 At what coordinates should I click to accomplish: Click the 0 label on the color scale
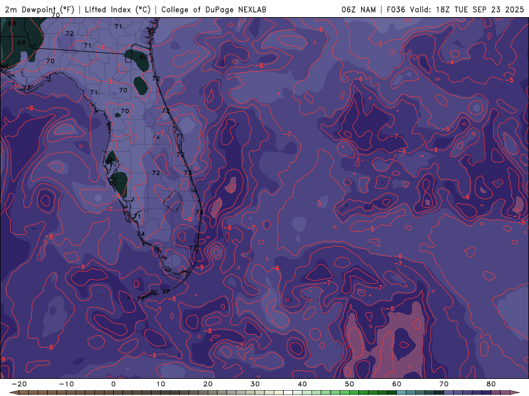[x=113, y=384]
